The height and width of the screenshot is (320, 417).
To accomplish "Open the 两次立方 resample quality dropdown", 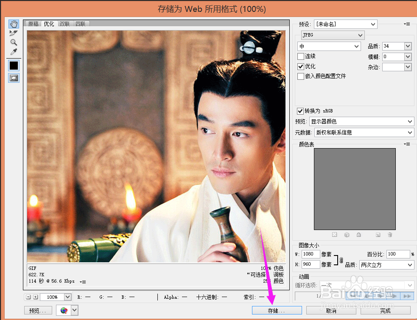I will (386, 265).
